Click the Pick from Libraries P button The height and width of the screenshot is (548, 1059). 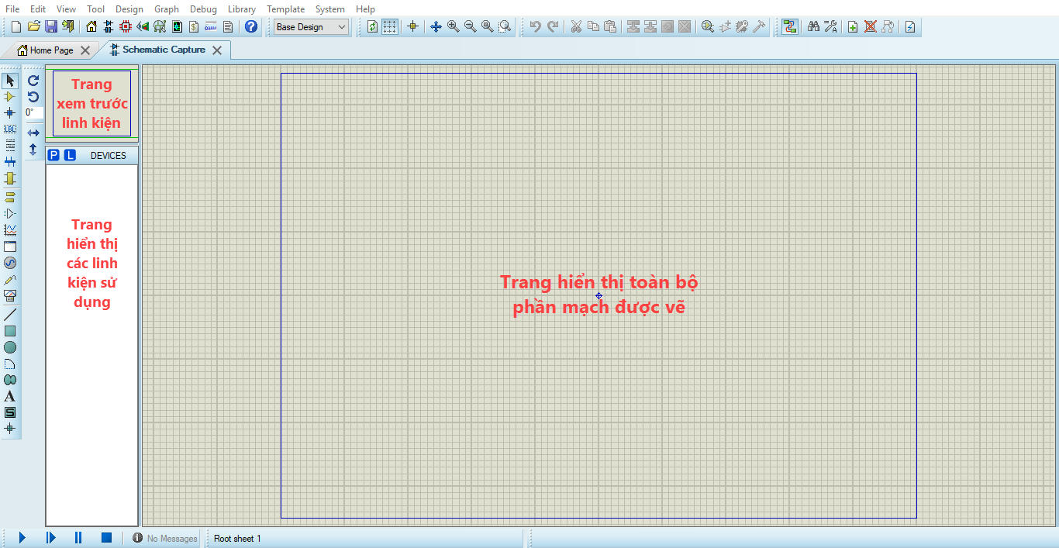point(53,156)
